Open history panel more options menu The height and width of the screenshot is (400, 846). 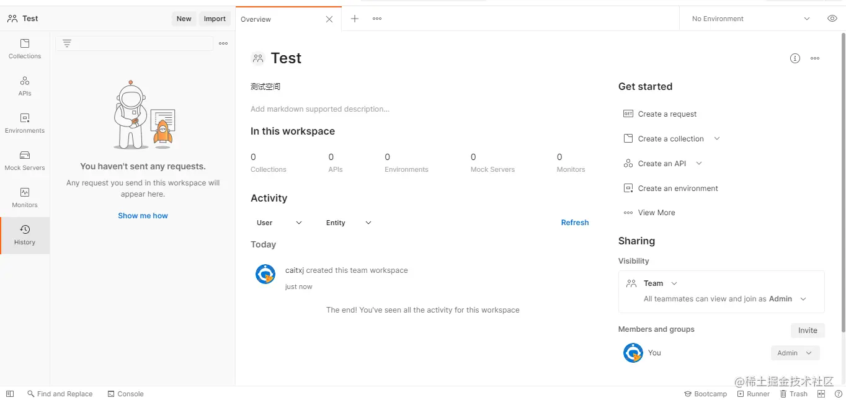point(223,43)
